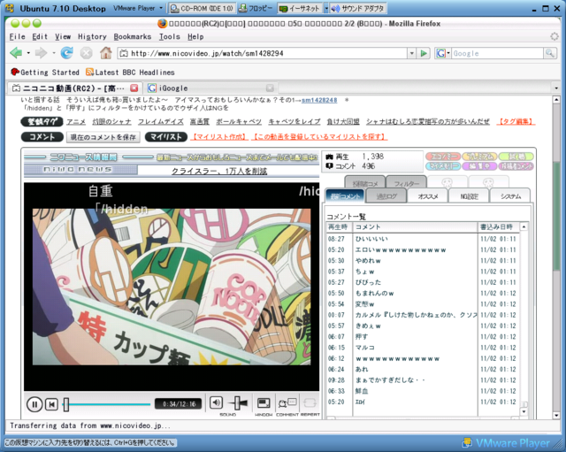Open the Google search engine dropdown
The image size is (566, 452).
(442, 53)
